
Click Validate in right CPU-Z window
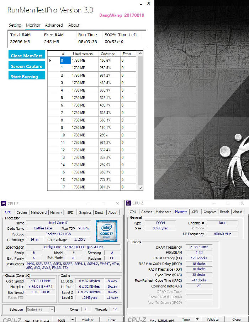[212, 320]
